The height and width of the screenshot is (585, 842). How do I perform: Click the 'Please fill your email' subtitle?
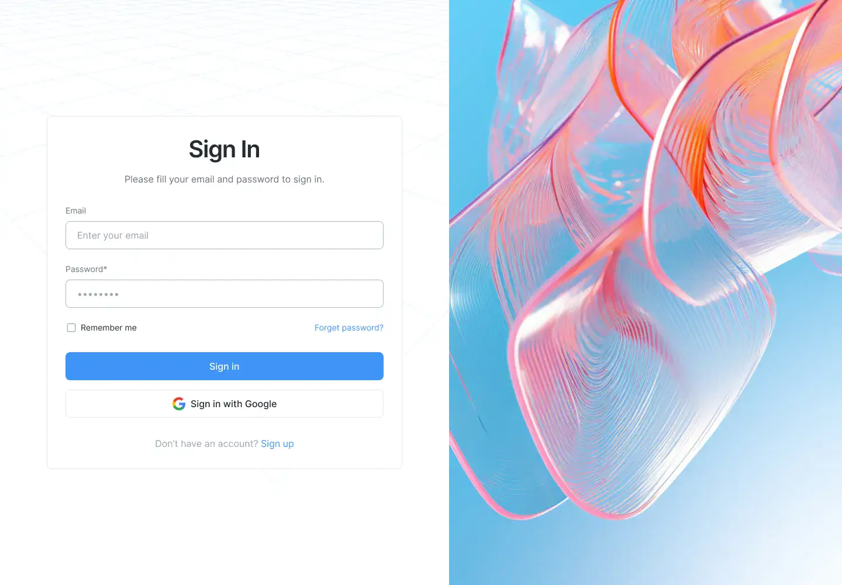[x=225, y=179]
